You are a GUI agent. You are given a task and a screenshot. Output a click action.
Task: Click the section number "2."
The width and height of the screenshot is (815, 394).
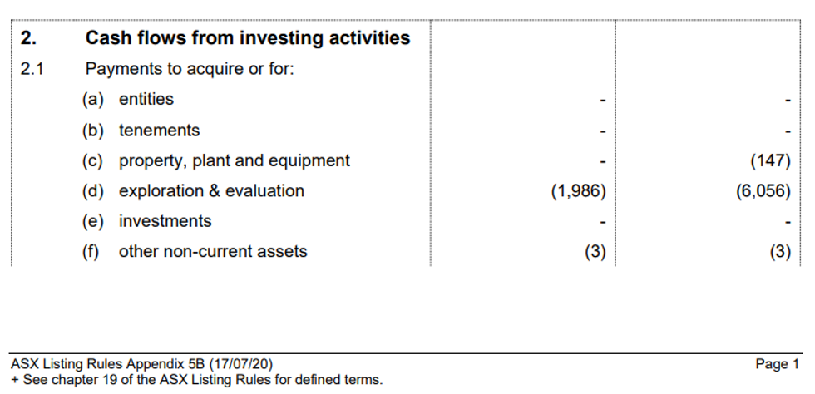tap(29, 38)
